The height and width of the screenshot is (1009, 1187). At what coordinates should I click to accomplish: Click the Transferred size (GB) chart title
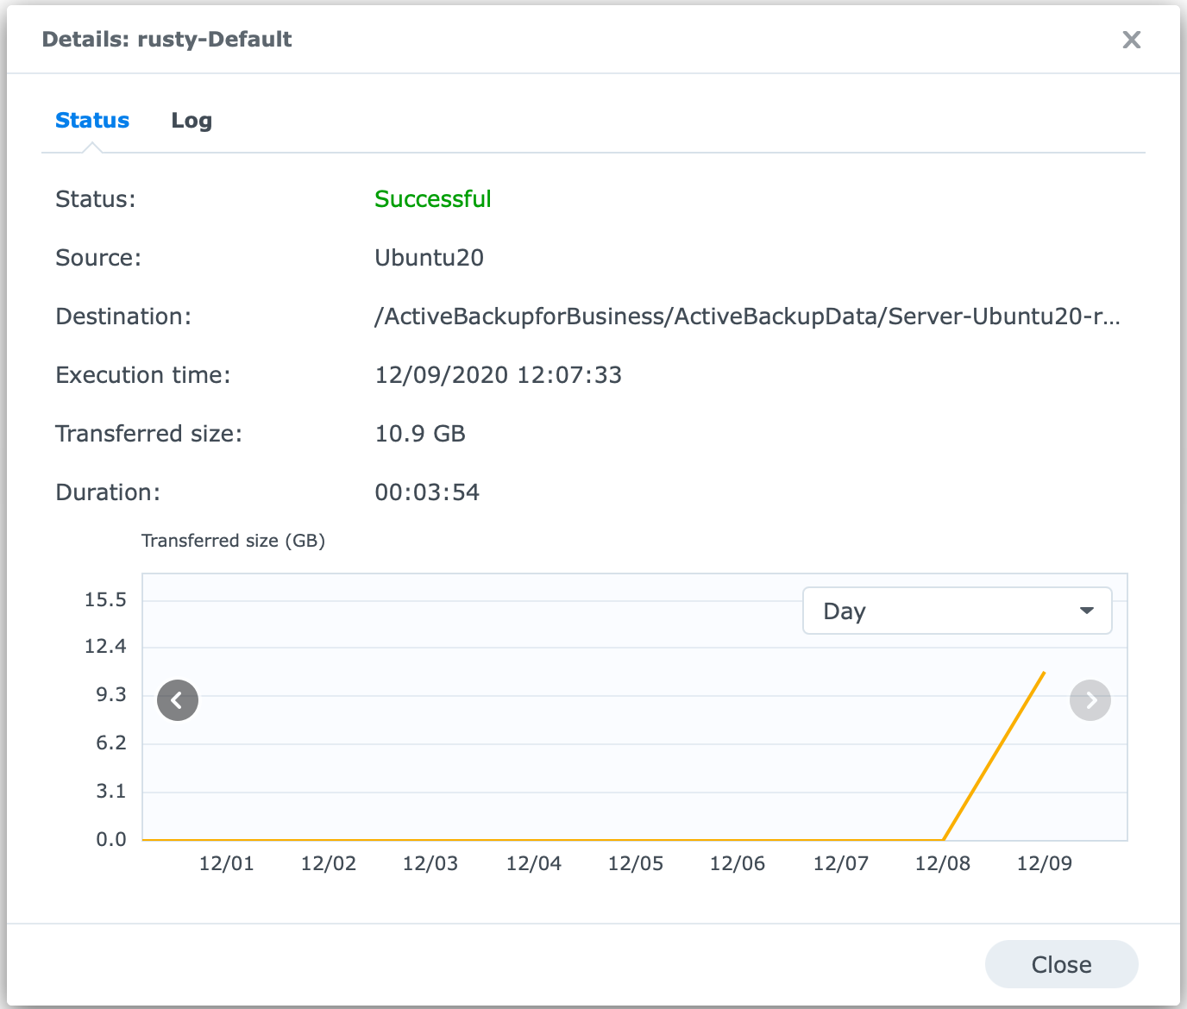tap(233, 541)
